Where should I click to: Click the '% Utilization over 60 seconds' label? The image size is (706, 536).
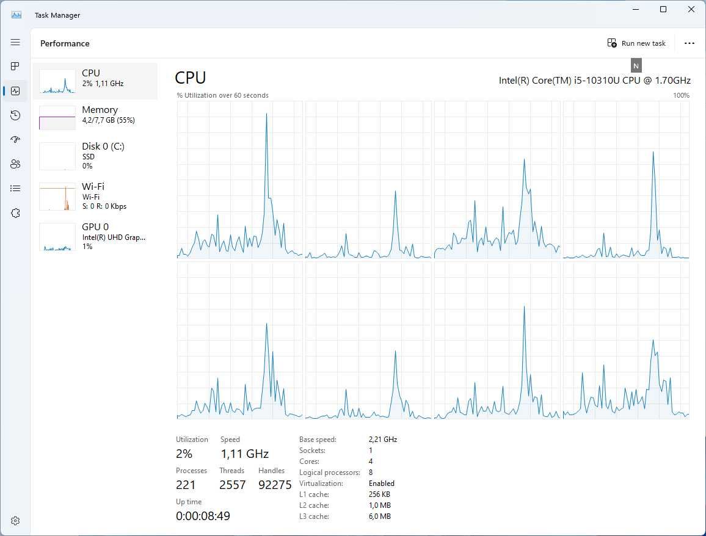pos(222,95)
